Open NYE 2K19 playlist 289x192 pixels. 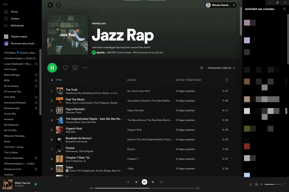9,97
